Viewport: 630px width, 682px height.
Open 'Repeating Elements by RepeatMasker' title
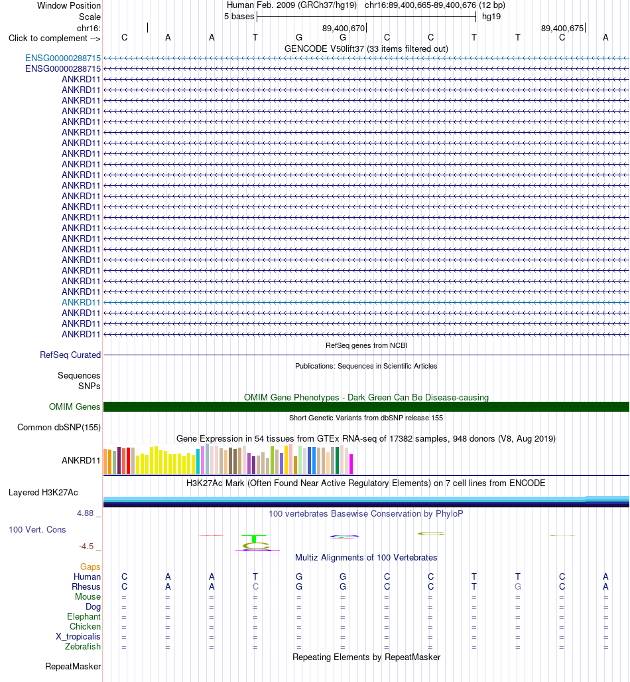click(366, 657)
